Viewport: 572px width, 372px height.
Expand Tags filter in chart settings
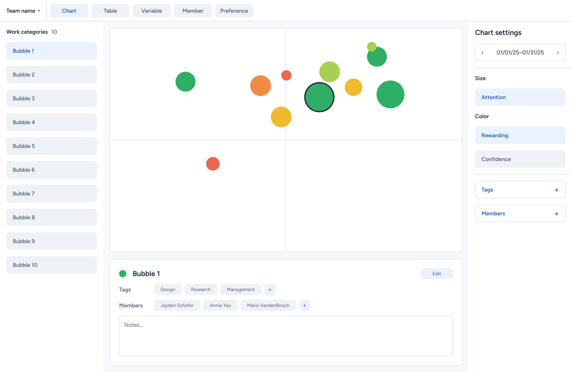click(520, 190)
